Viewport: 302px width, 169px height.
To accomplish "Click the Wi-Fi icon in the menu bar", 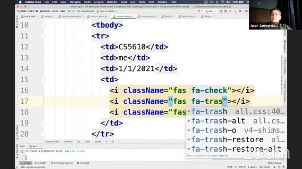I will [x=222, y=2].
